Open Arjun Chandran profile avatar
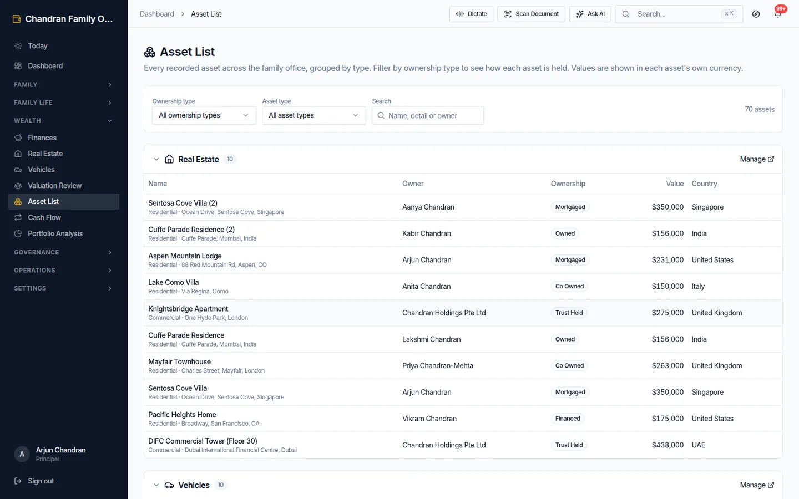The height and width of the screenshot is (499, 799). click(x=22, y=454)
